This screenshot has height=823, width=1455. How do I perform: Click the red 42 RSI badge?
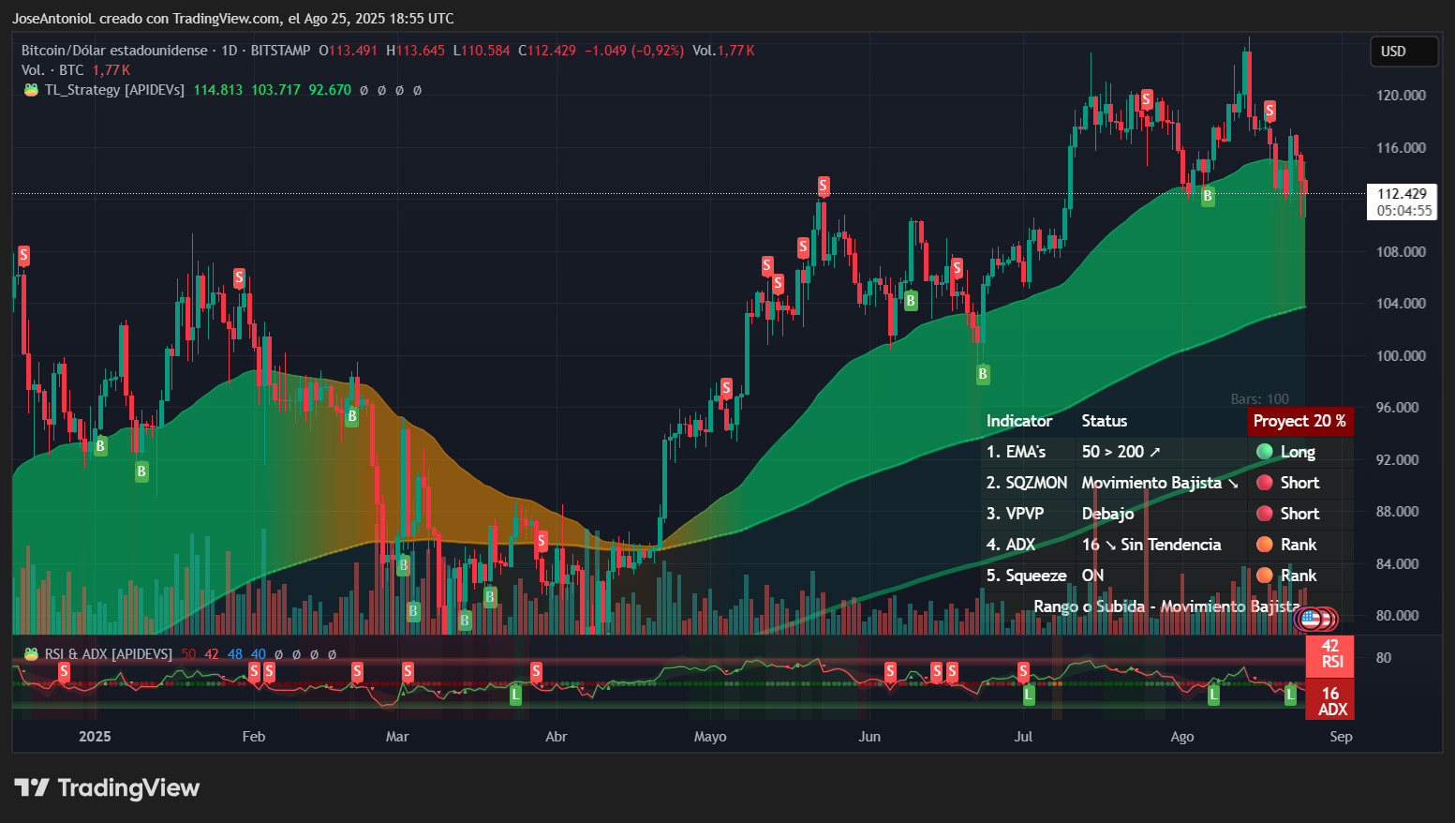[1330, 656]
